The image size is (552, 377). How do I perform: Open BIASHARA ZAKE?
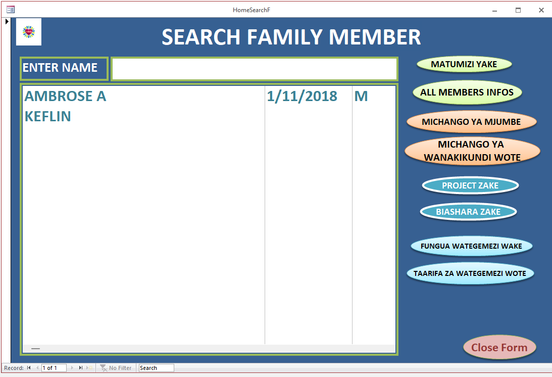[x=468, y=212]
